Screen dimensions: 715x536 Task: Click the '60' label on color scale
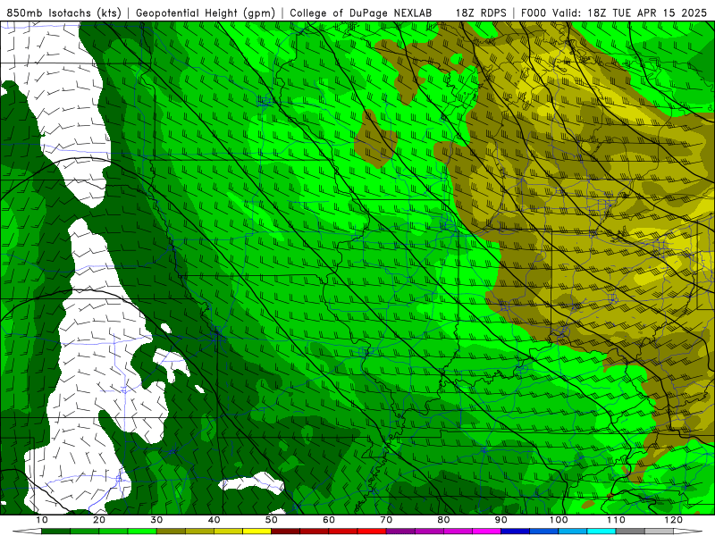(329, 520)
